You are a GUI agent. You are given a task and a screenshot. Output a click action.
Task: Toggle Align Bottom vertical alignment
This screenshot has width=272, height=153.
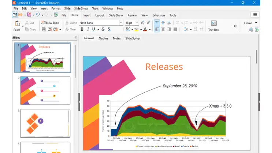169,23
